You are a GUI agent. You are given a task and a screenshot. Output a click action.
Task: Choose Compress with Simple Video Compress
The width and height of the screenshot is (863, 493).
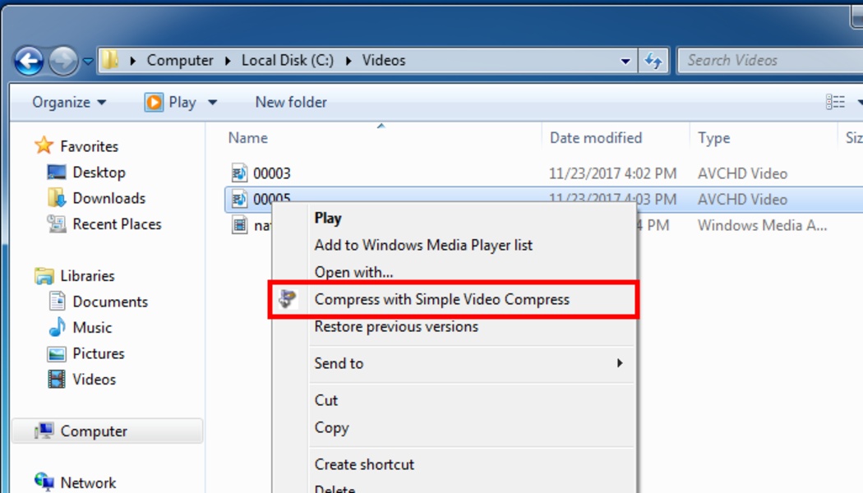click(441, 299)
